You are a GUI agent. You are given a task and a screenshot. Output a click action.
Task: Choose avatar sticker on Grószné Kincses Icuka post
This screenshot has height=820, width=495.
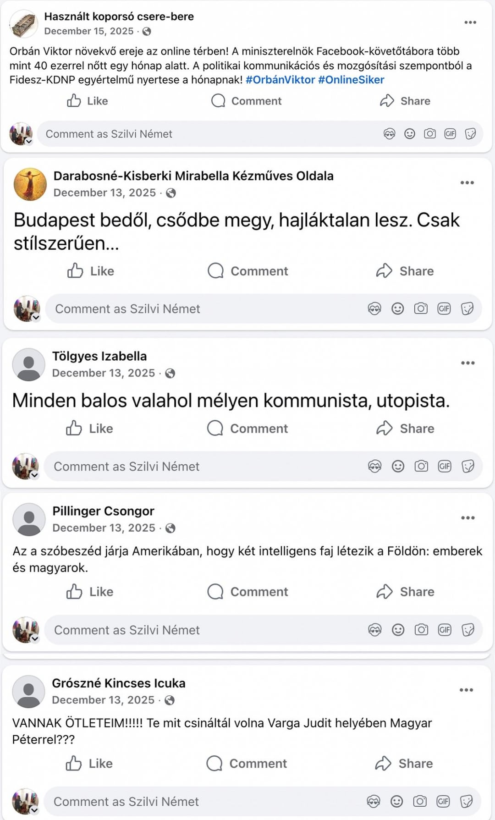tap(374, 801)
